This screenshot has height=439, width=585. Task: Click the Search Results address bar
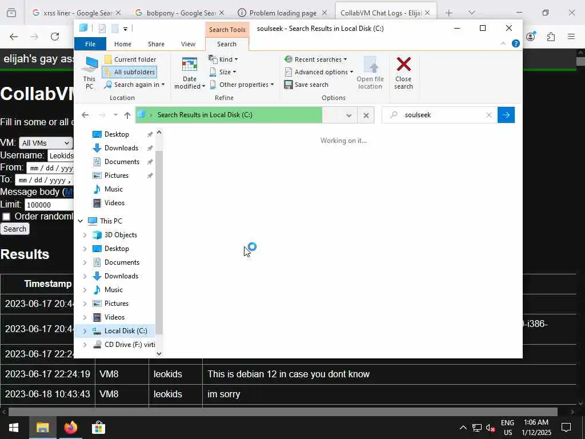coord(229,115)
